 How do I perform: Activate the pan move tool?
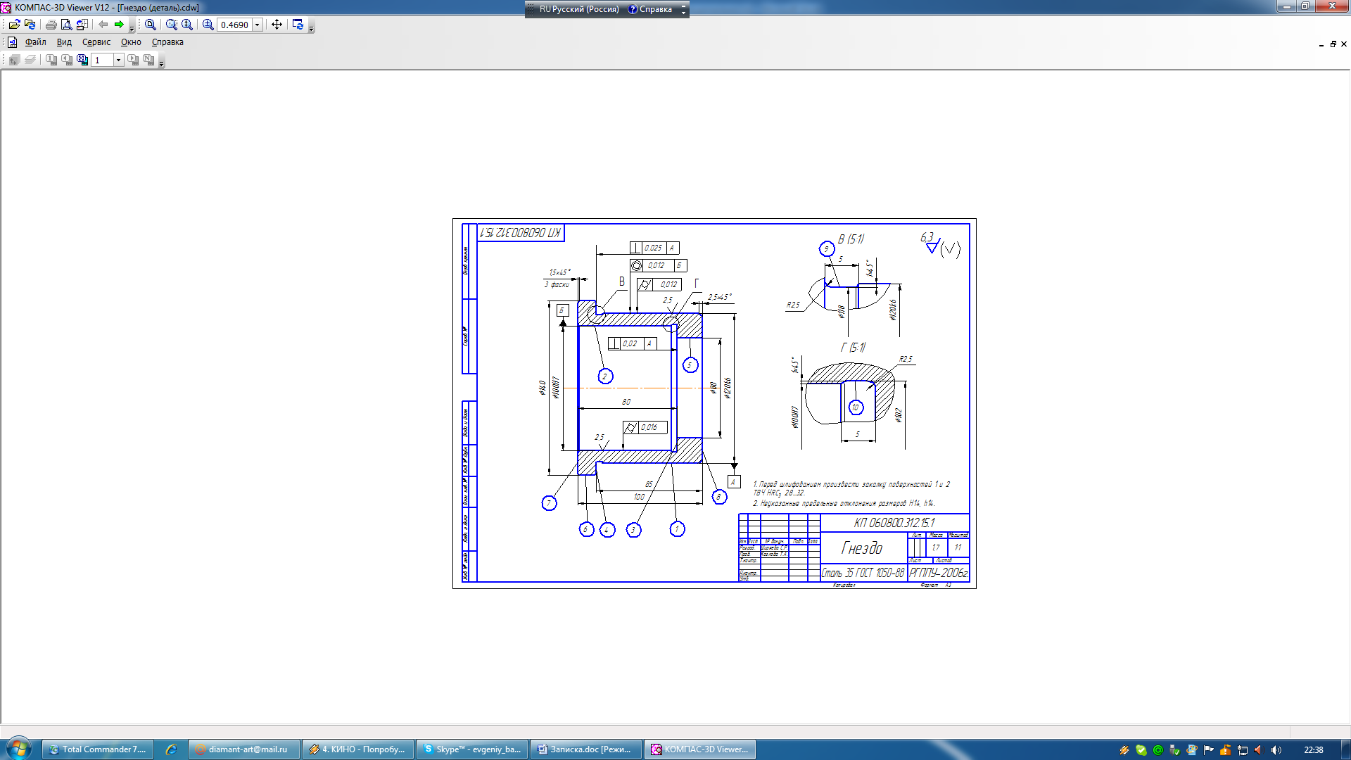click(x=277, y=25)
